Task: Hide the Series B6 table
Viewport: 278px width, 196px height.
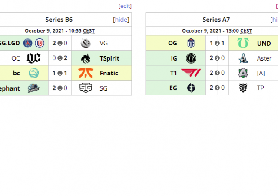Action: pos(121,20)
